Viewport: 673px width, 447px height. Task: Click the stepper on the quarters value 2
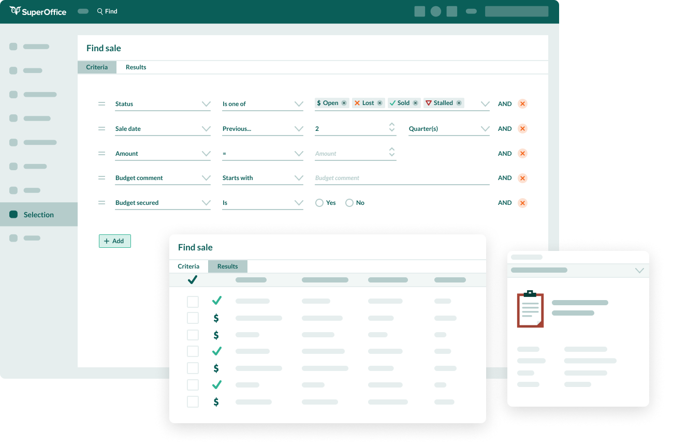(x=392, y=127)
